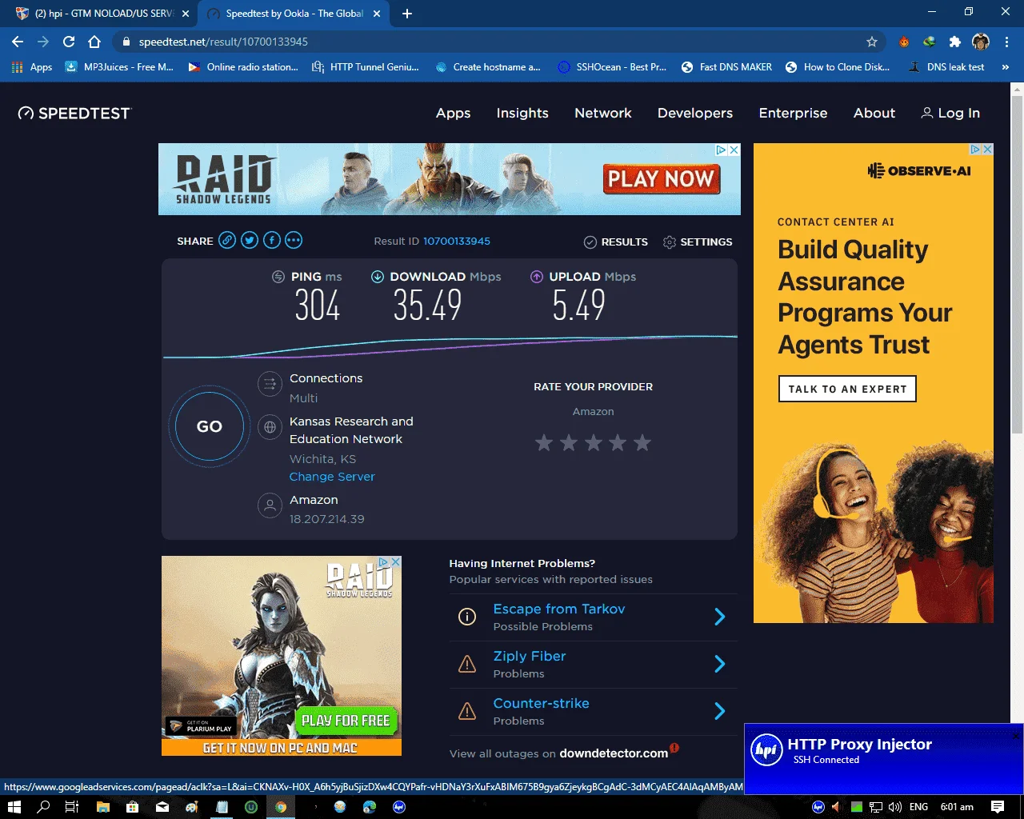Open a new browser tab
The image size is (1024, 819).
407,14
